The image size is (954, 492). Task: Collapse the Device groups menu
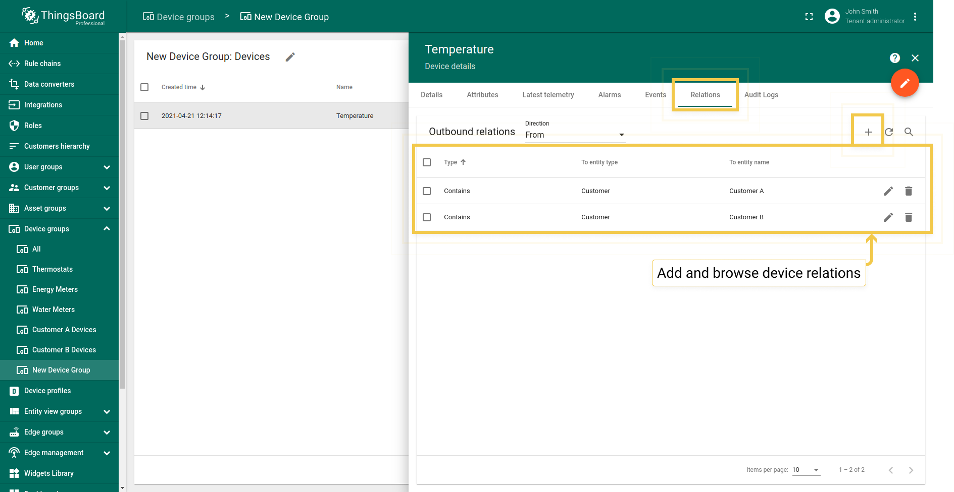point(107,229)
